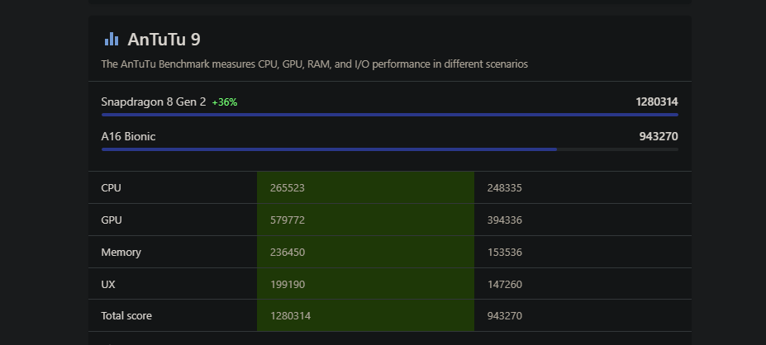
Task: Click the 943270 score beside A16 bar
Action: click(659, 137)
